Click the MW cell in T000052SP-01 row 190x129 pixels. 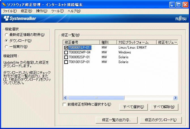(x=104, y=57)
